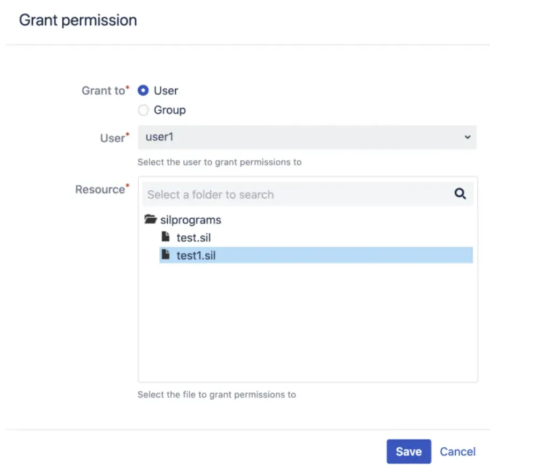Click the User option label text
Viewport: 545px width, 472px height.
click(x=166, y=91)
